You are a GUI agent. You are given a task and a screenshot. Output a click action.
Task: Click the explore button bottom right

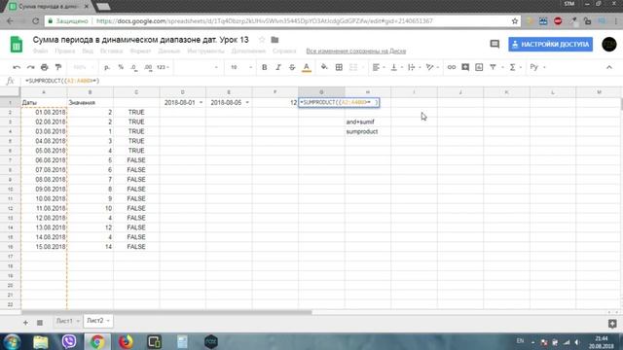point(612,324)
